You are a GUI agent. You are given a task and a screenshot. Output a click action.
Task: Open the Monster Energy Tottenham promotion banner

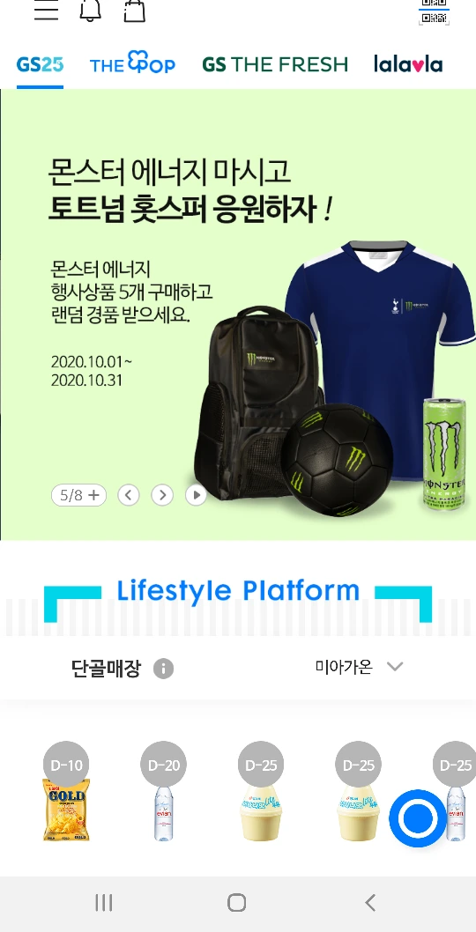pyautogui.click(x=238, y=314)
